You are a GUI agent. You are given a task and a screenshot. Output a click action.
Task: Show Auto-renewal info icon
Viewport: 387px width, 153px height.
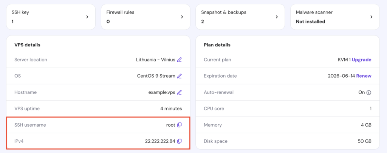(369, 92)
